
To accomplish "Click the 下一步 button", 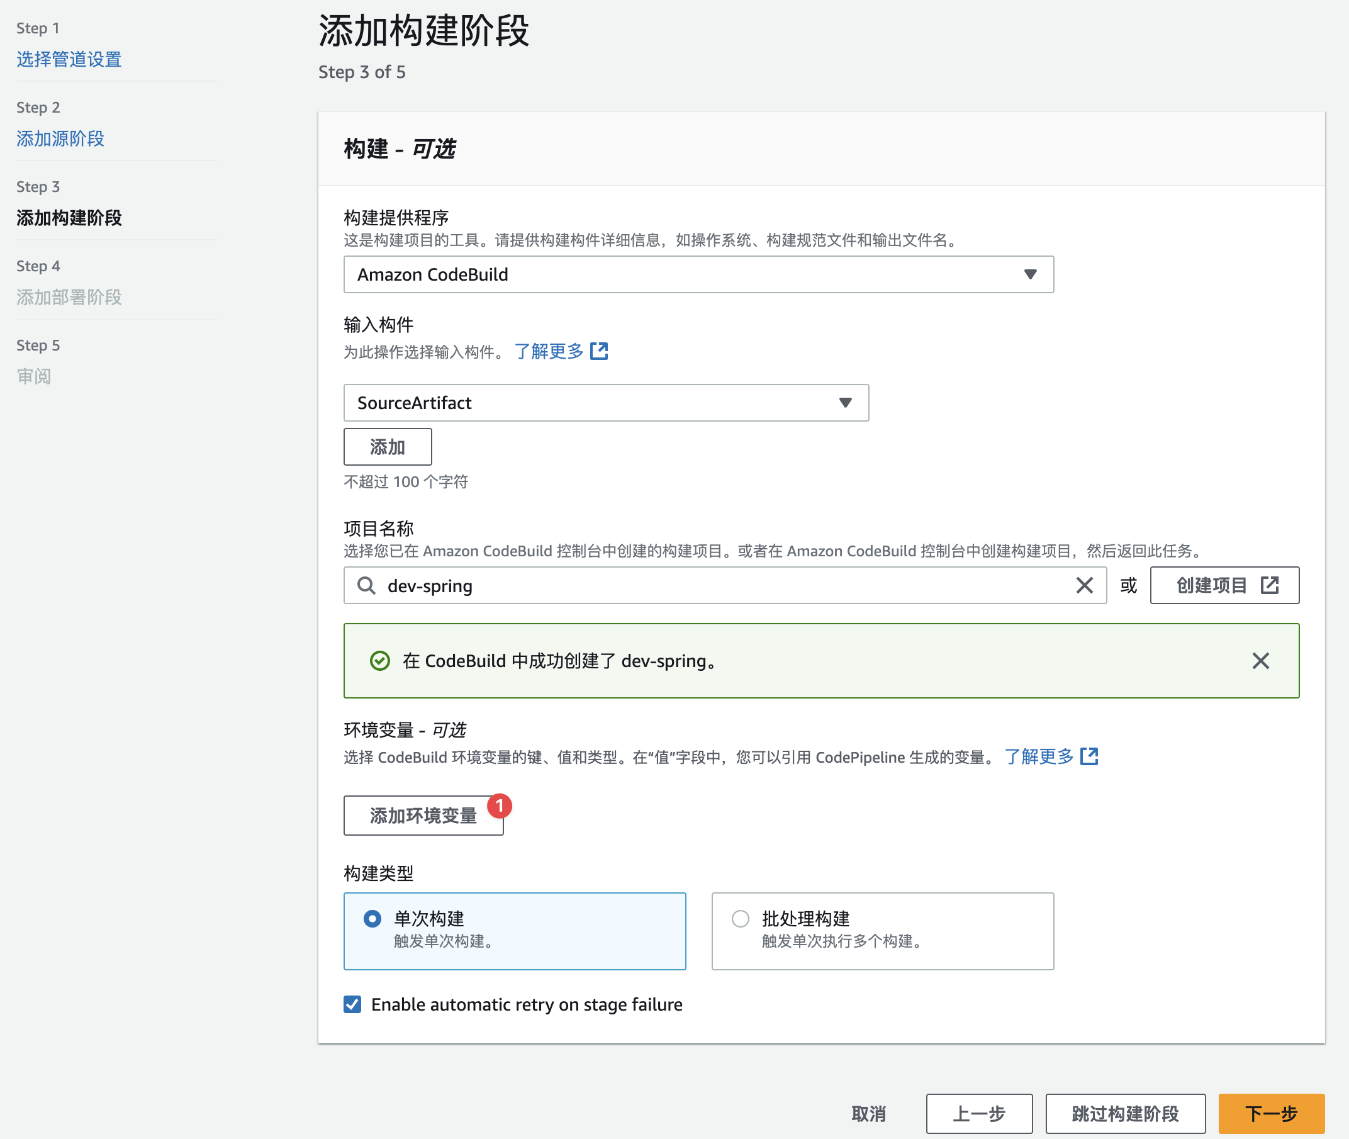I will tap(1270, 1113).
